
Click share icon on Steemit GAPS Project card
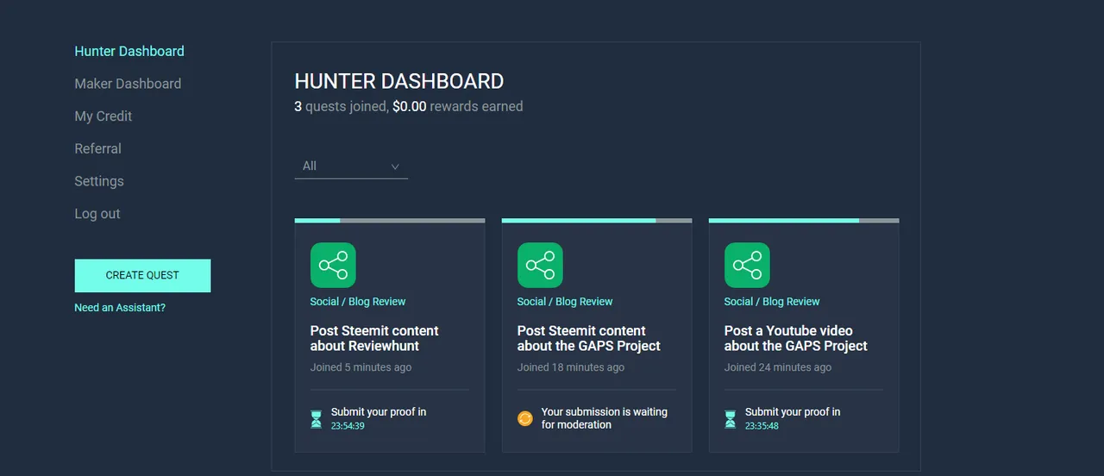click(540, 265)
